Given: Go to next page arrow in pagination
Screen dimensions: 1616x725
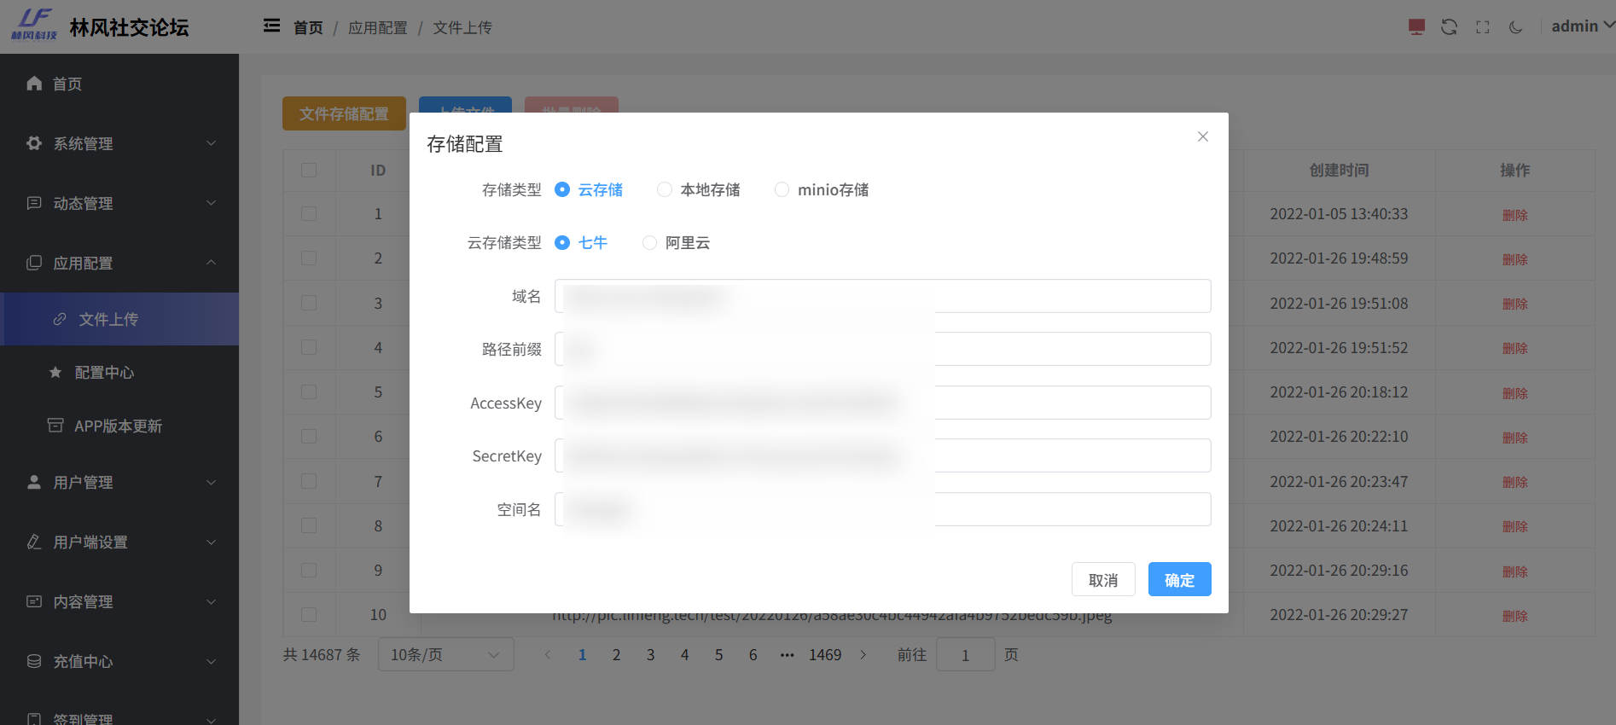Looking at the screenshot, I should click(863, 654).
